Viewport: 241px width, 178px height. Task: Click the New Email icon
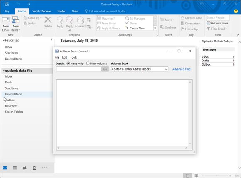pyautogui.click(x=6, y=24)
